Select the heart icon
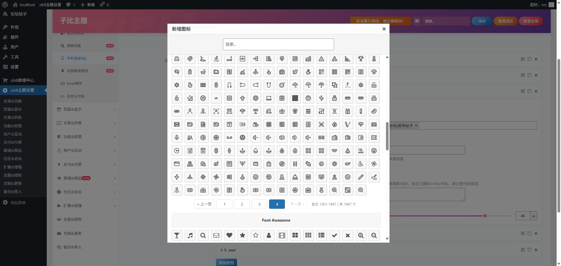This screenshot has height=266, width=561. tap(229, 235)
